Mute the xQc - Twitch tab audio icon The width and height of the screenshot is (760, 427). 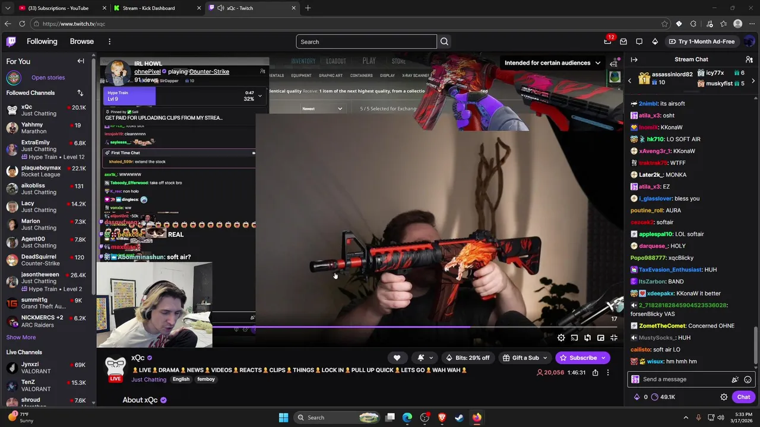(221, 8)
